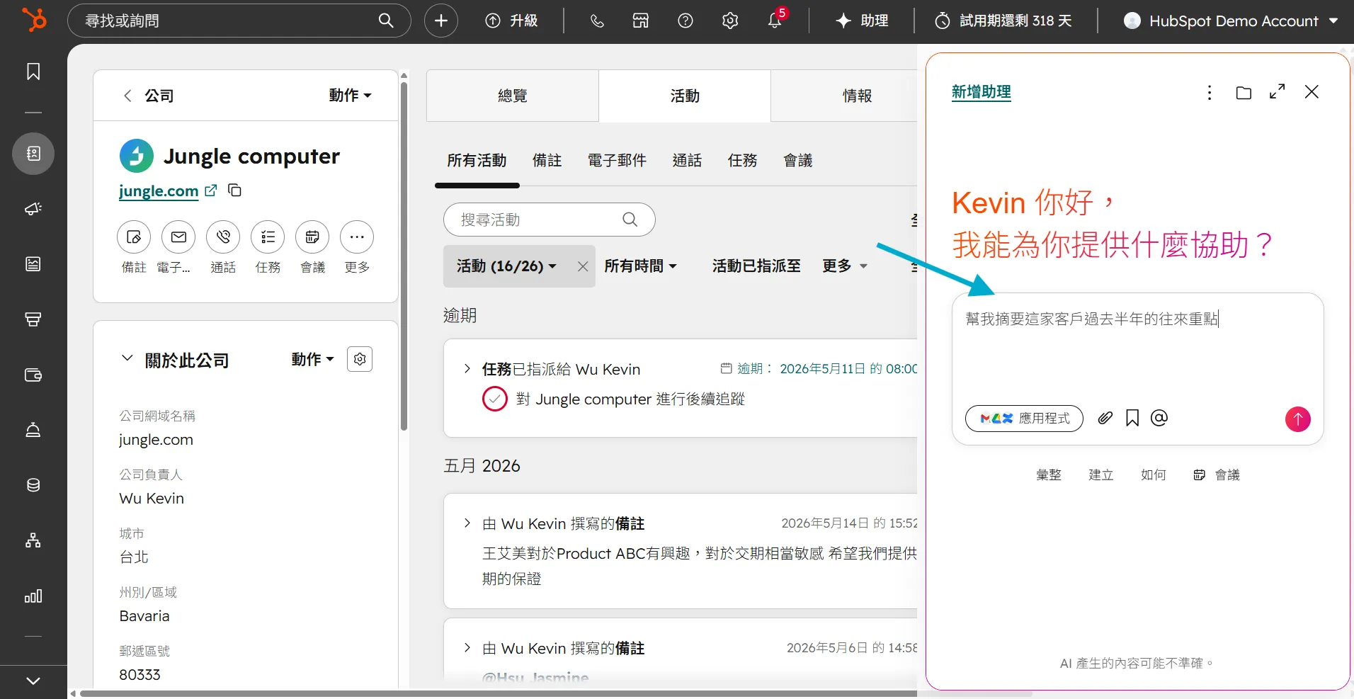Expand the assistant panel to full size
Viewport: 1354px width, 699px height.
click(1278, 92)
